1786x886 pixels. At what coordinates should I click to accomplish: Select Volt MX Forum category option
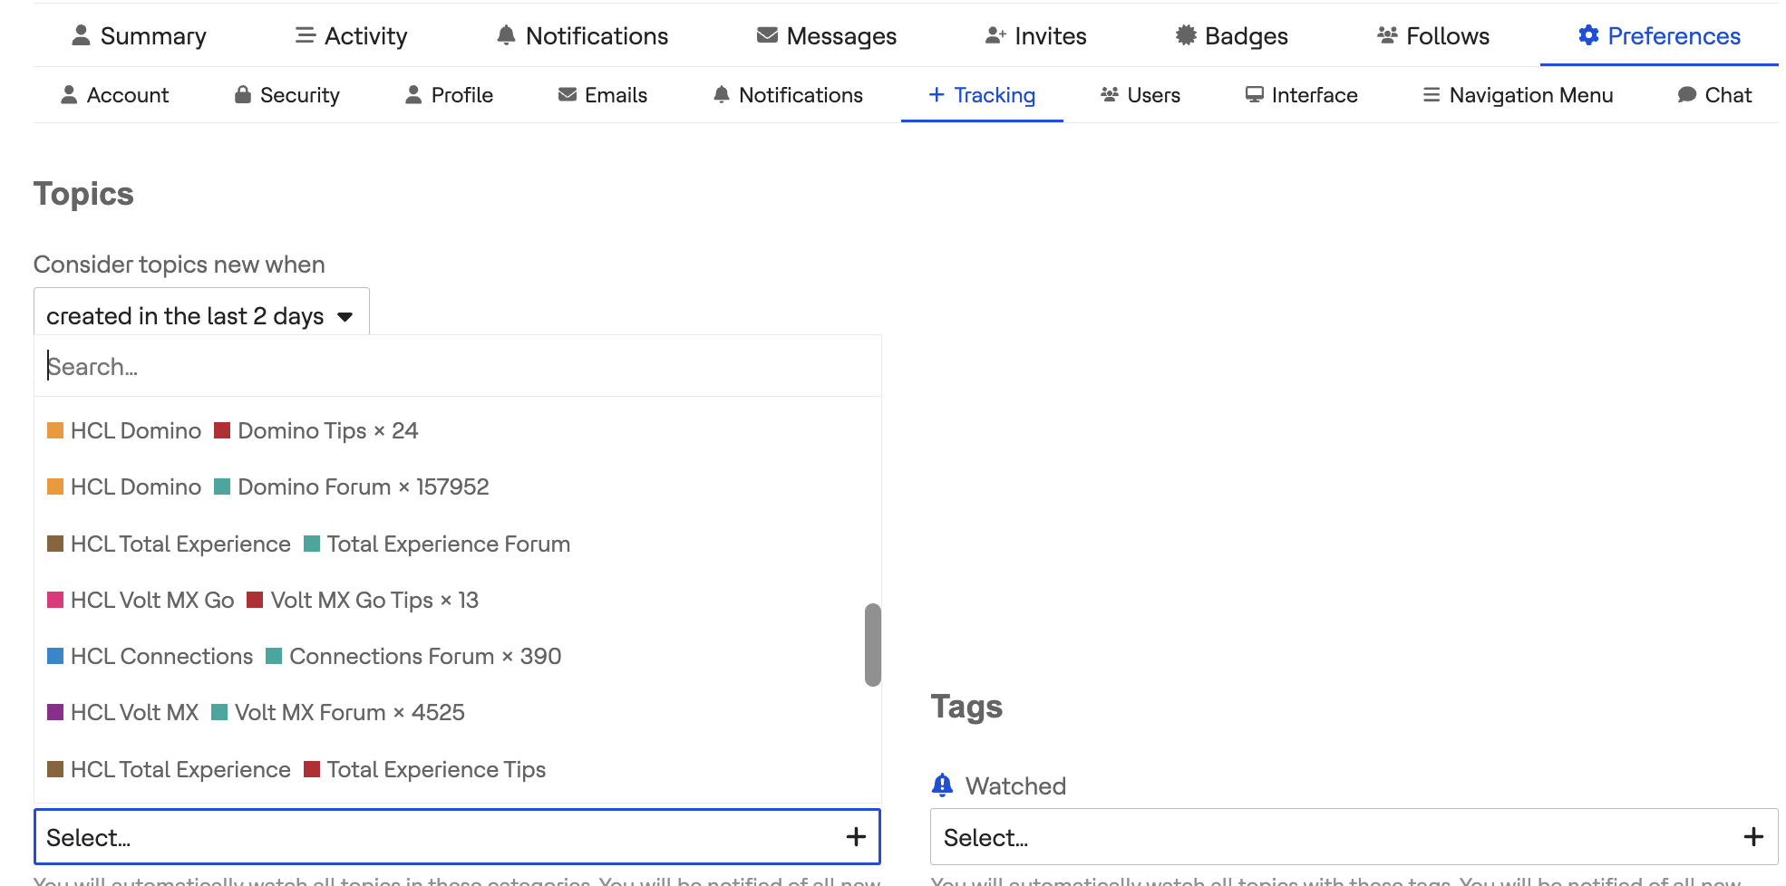coord(458,712)
